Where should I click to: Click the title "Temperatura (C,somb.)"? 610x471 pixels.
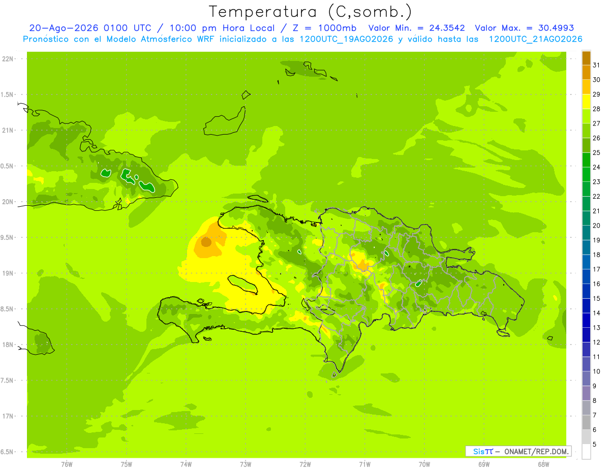click(311, 12)
